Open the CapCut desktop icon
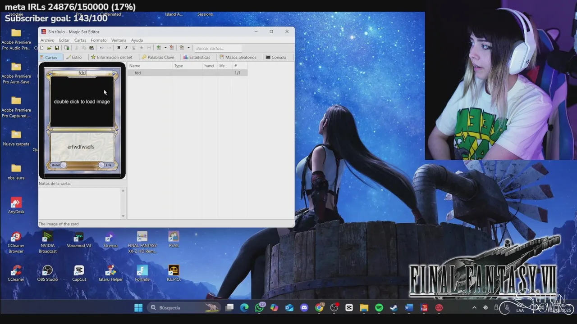 pos(79,274)
